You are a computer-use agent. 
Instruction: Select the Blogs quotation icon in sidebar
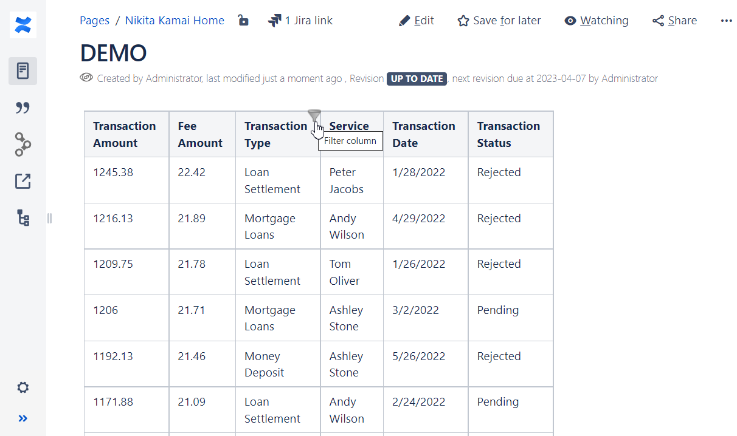(x=22, y=107)
